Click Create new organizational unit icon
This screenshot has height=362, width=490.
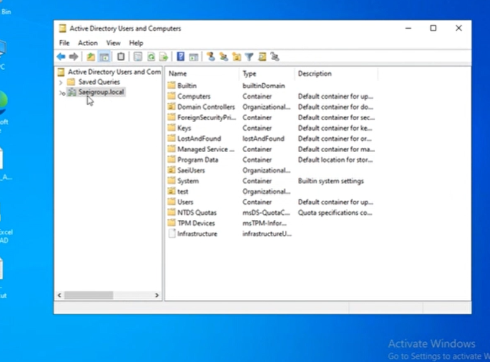(237, 57)
